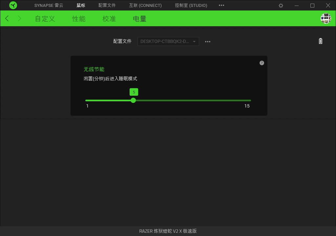The height and width of the screenshot is (236, 336).
Task: Click the sleep timer slider handle
Action: point(133,100)
